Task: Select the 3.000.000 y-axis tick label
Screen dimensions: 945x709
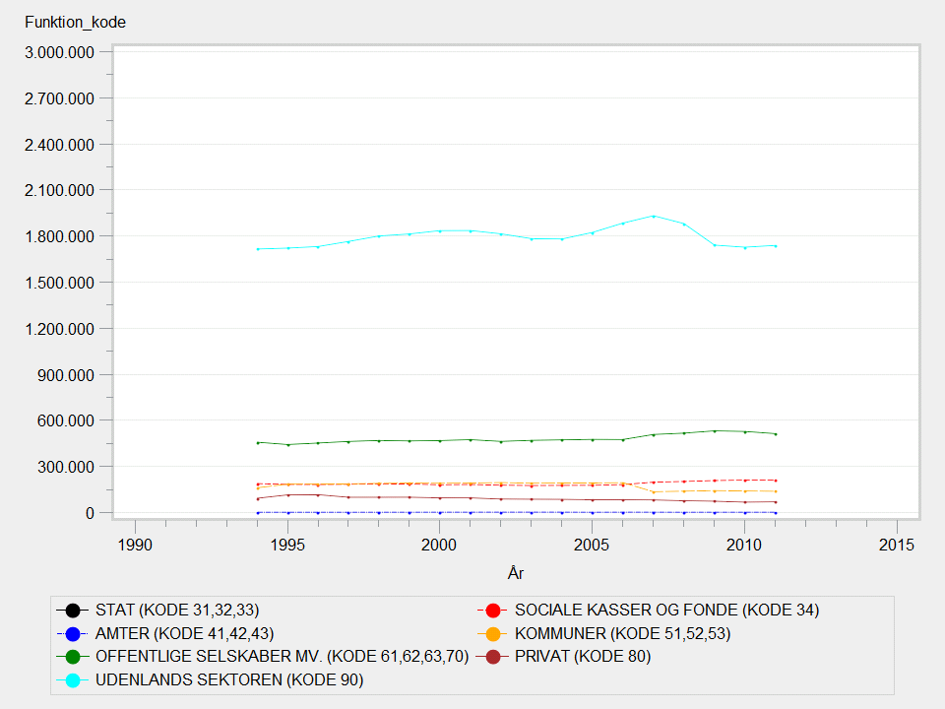Action: pyautogui.click(x=61, y=52)
